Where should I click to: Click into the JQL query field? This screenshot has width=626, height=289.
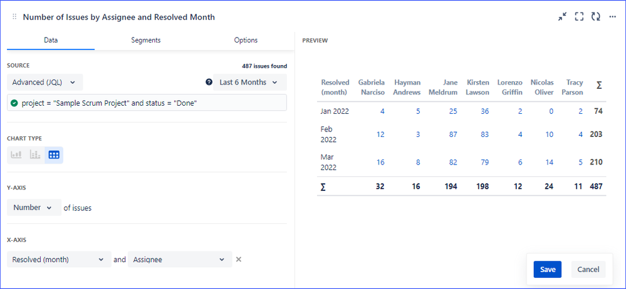point(147,103)
